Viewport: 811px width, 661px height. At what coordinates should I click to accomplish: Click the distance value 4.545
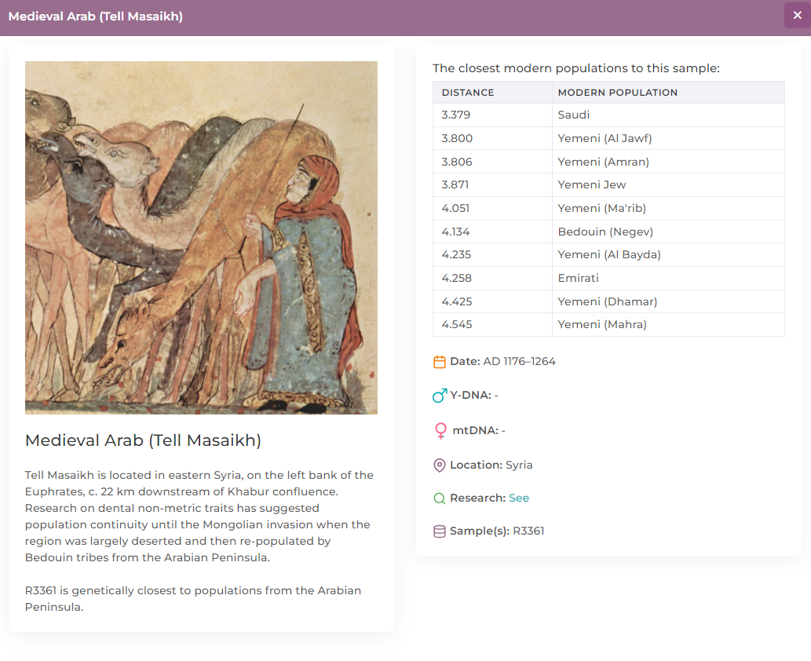pos(456,324)
